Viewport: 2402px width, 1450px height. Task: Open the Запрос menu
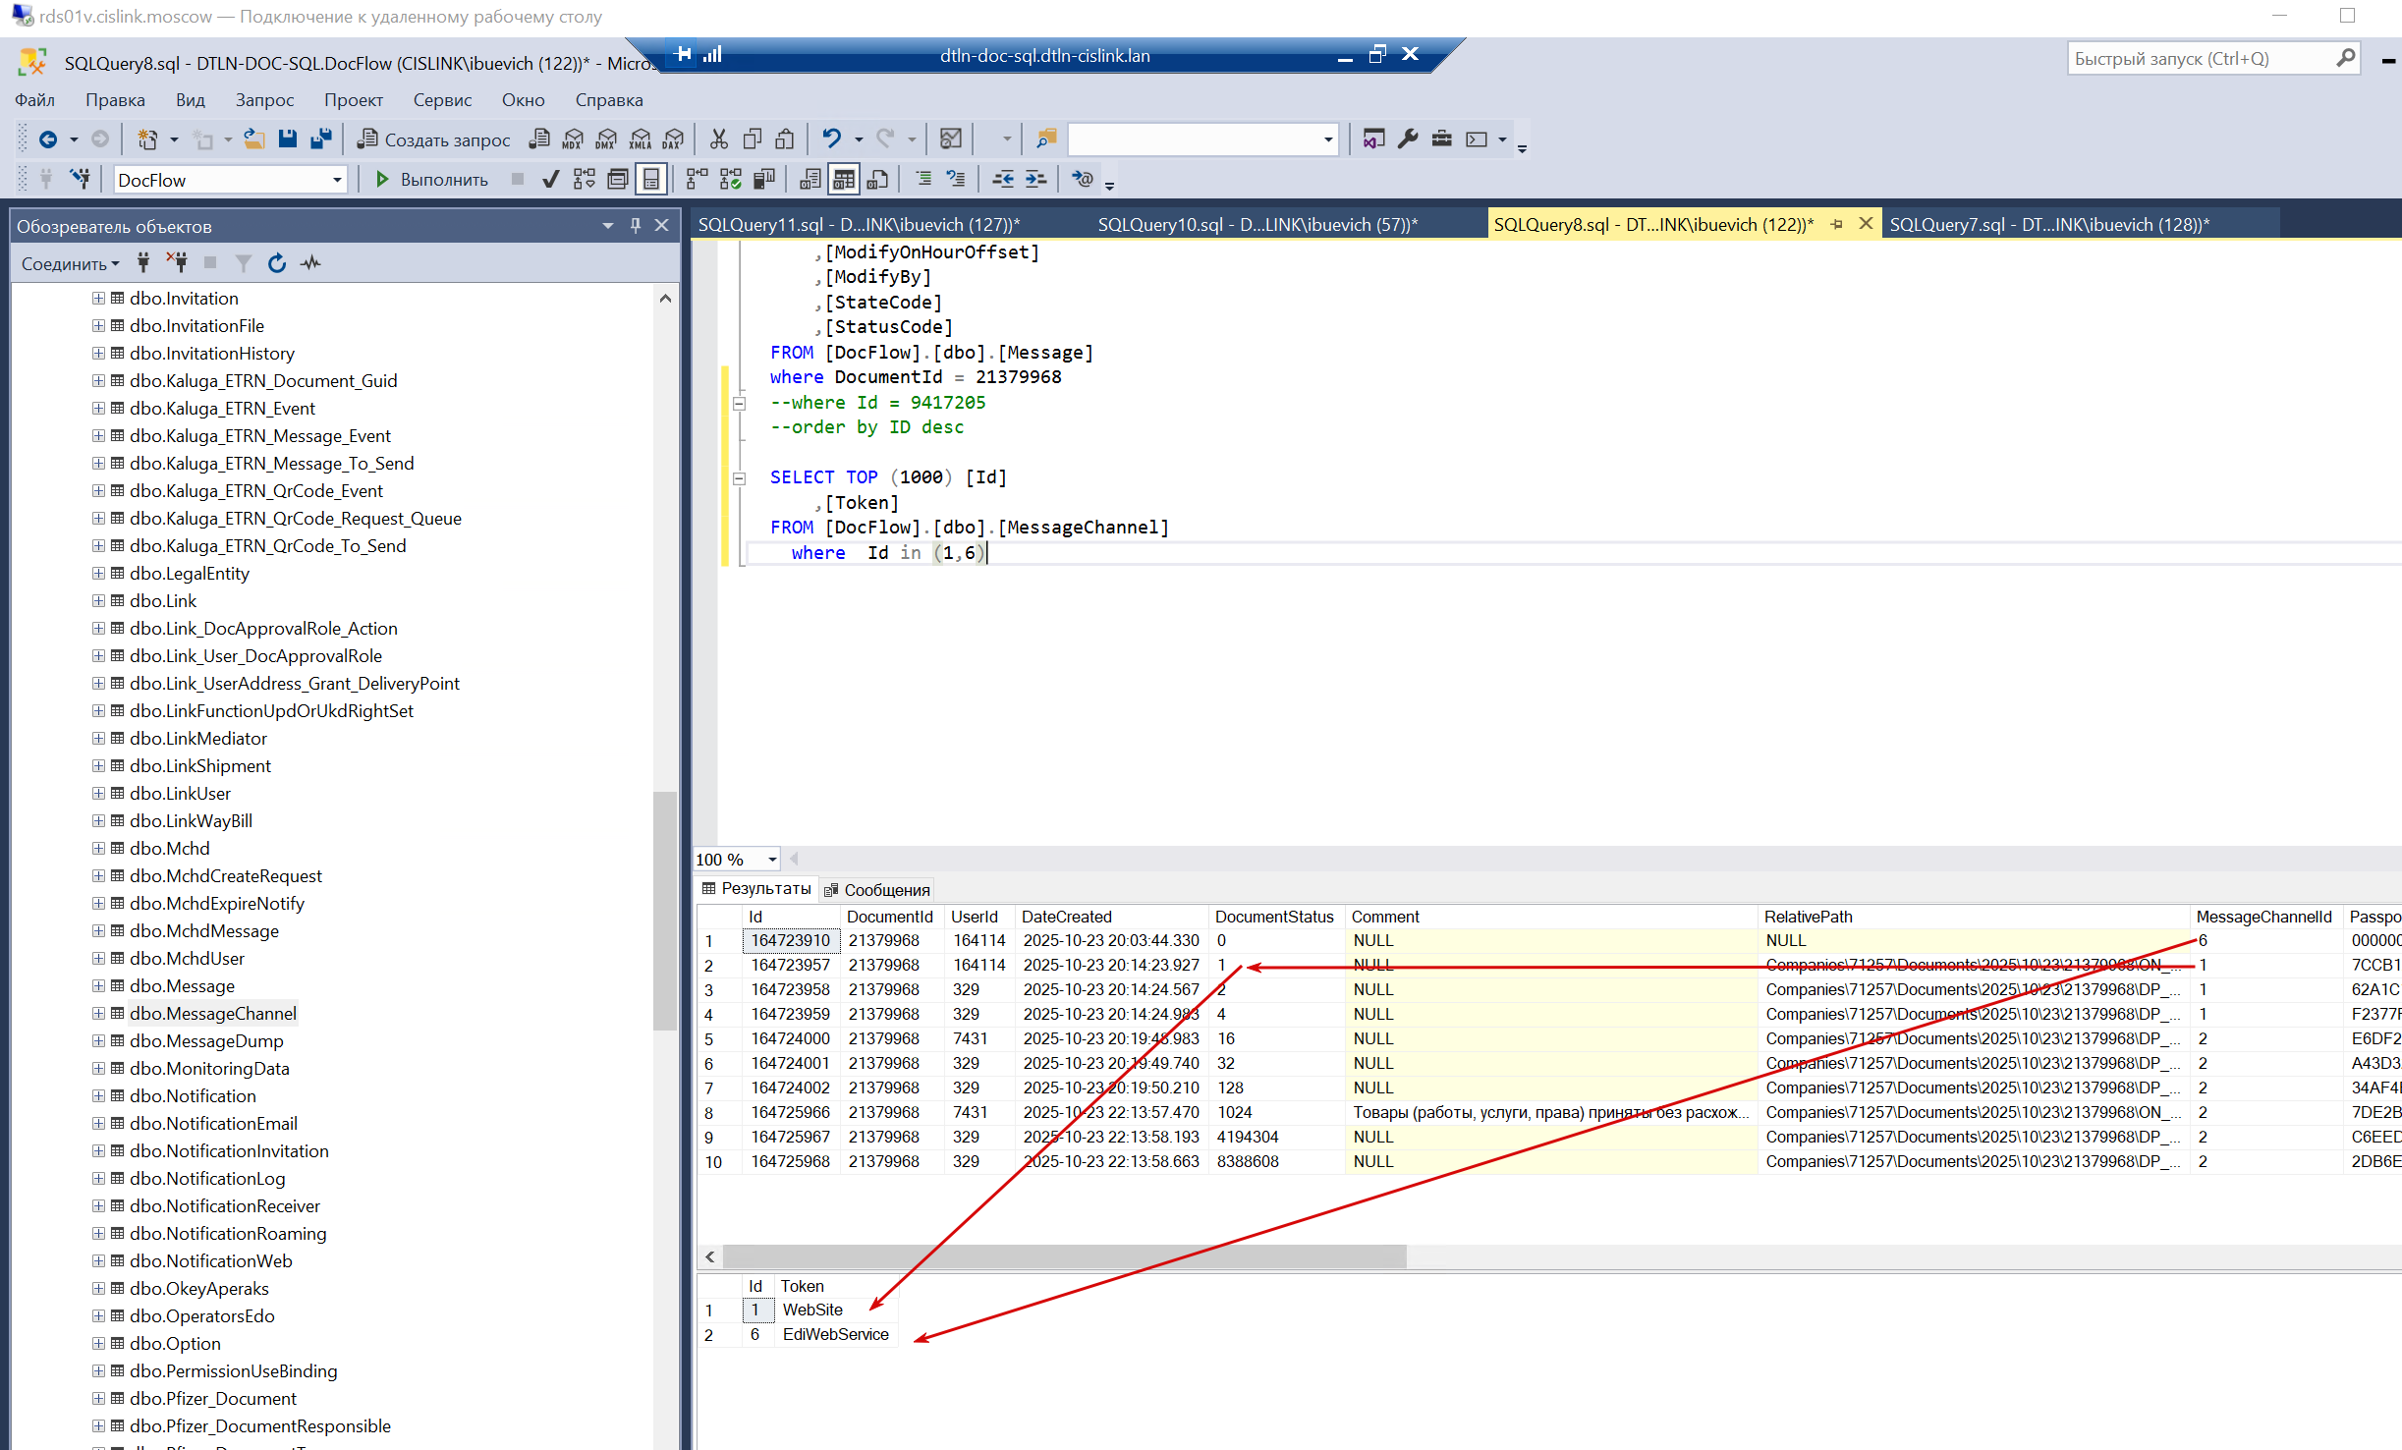pyautogui.click(x=264, y=100)
